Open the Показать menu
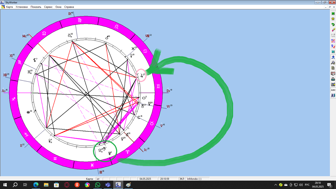 point(36,7)
